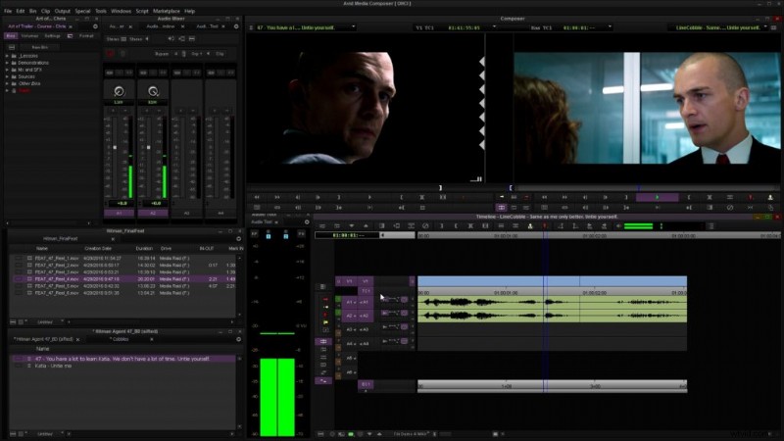The width and height of the screenshot is (784, 441).
Task: Toggle the EC1 track selector in timeline
Action: [x=366, y=384]
